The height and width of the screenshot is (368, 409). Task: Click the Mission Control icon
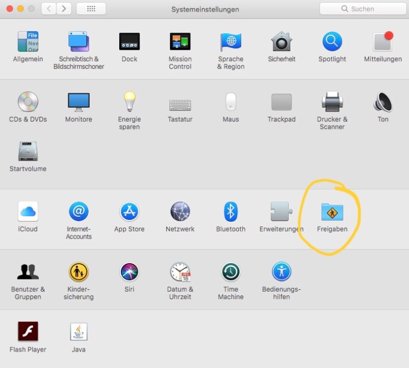tap(180, 42)
